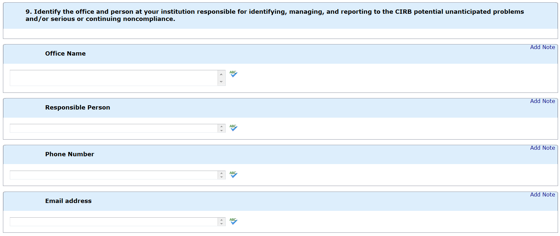
Task: Select the Email address input field
Action: coord(114,222)
